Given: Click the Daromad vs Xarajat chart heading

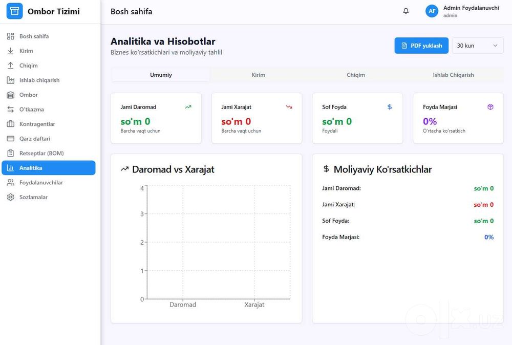Looking at the screenshot, I should pos(174,169).
